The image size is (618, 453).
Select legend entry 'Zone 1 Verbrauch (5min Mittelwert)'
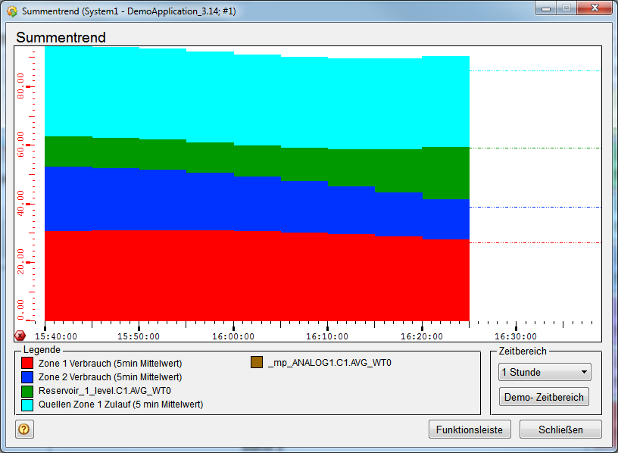(110, 363)
